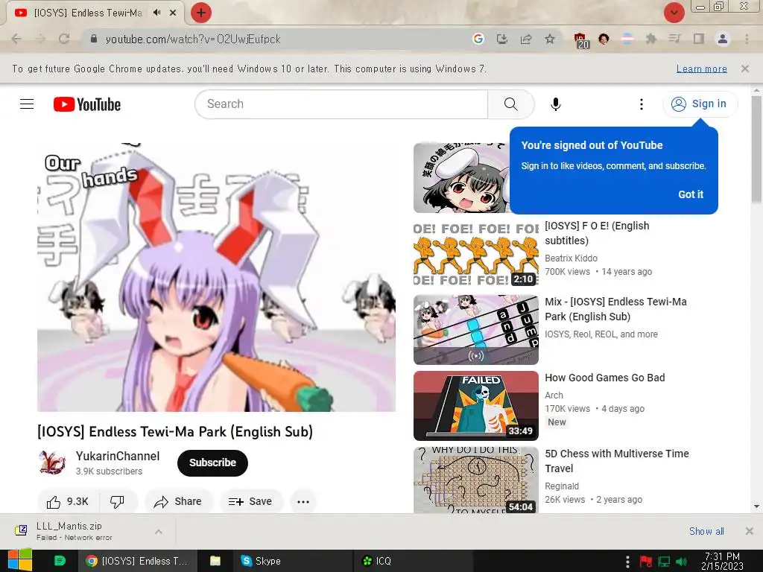763x572 pixels.
Task: Like the video with thumbs up 9.3K
Action: [68, 501]
